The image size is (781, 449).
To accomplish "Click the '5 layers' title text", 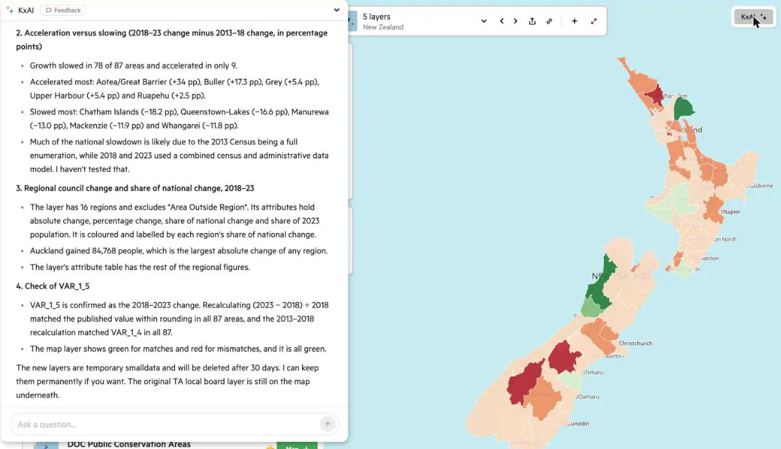I will [x=377, y=17].
